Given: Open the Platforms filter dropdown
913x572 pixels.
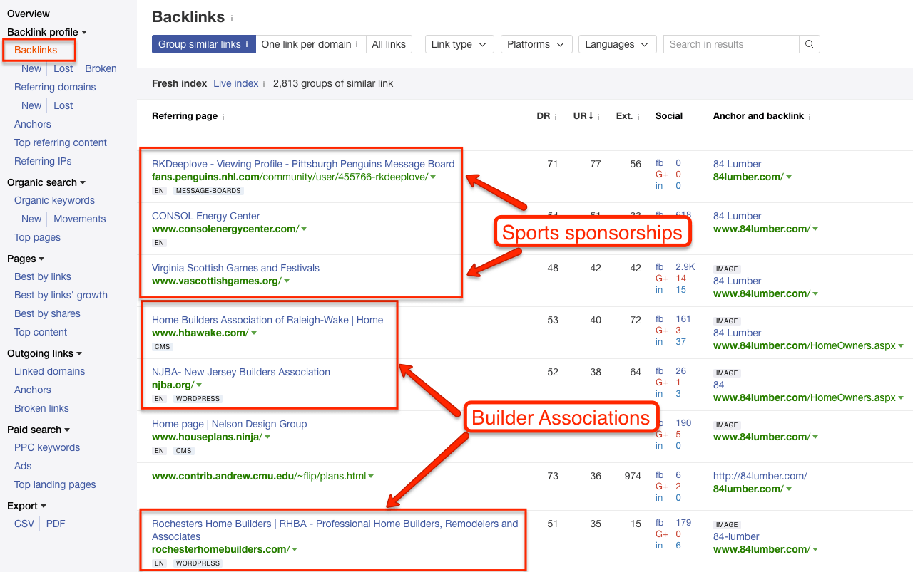Looking at the screenshot, I should click(x=536, y=44).
